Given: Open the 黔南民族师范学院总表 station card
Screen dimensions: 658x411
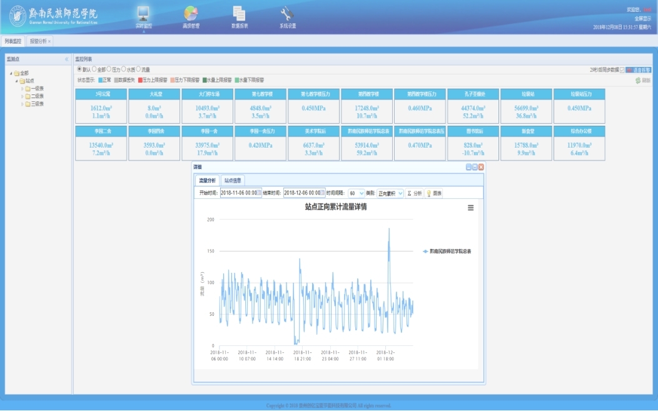Looking at the screenshot, I should click(367, 143).
